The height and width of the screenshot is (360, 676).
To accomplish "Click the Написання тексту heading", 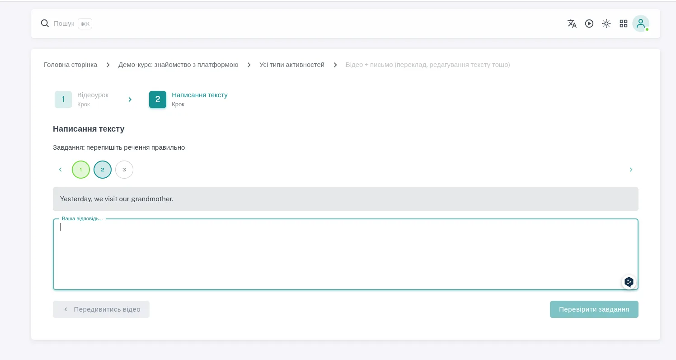I will click(x=89, y=129).
